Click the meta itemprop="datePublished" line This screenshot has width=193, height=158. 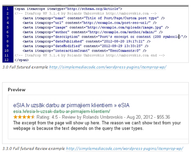click(x=87, y=41)
